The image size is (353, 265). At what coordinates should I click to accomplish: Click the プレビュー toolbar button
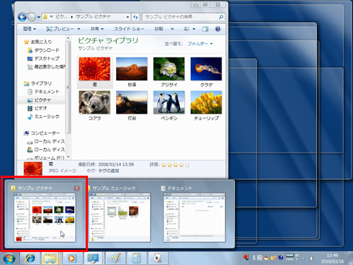(61, 29)
